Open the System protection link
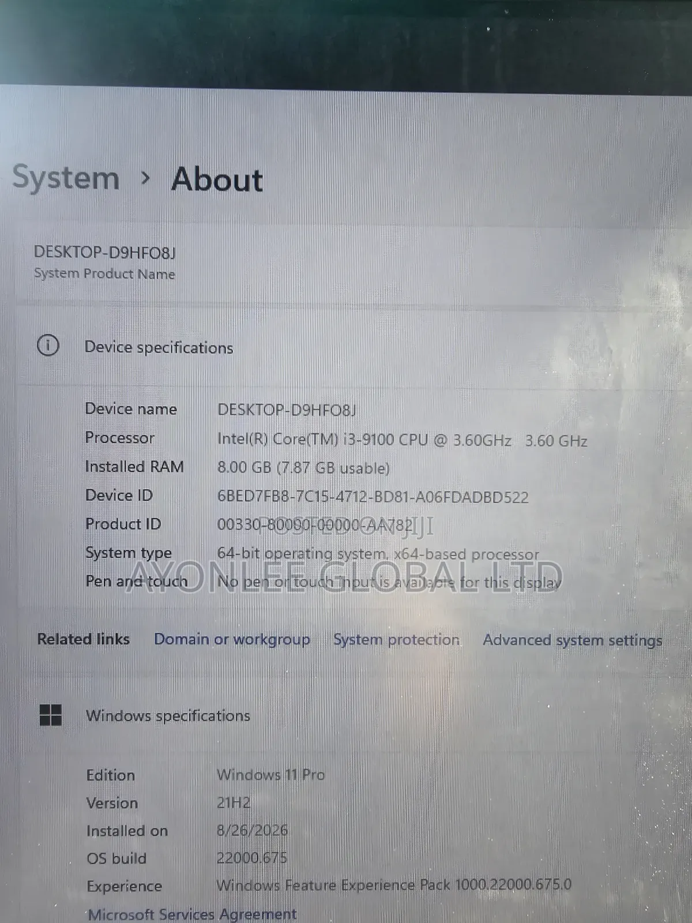 tap(397, 640)
